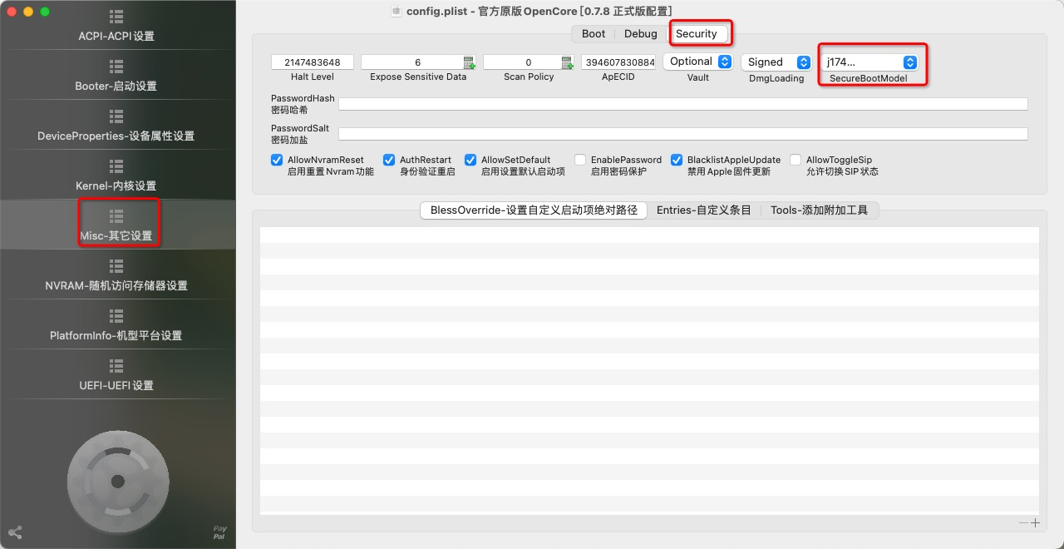Open the Booter startup settings section

pos(116,77)
